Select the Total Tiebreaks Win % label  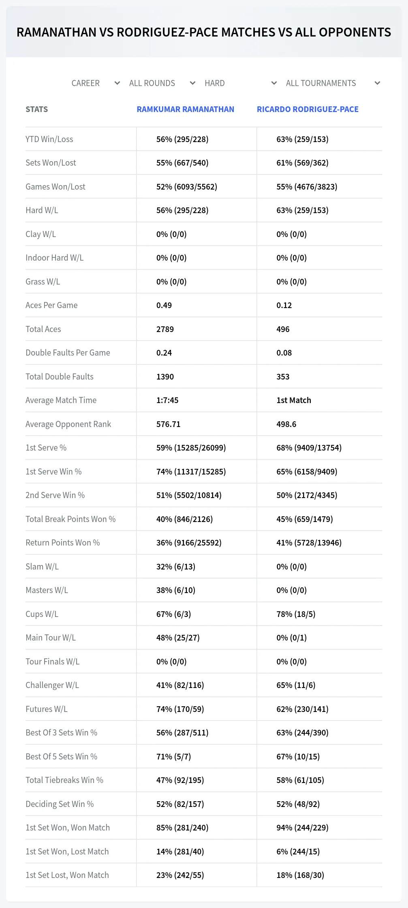64,780
